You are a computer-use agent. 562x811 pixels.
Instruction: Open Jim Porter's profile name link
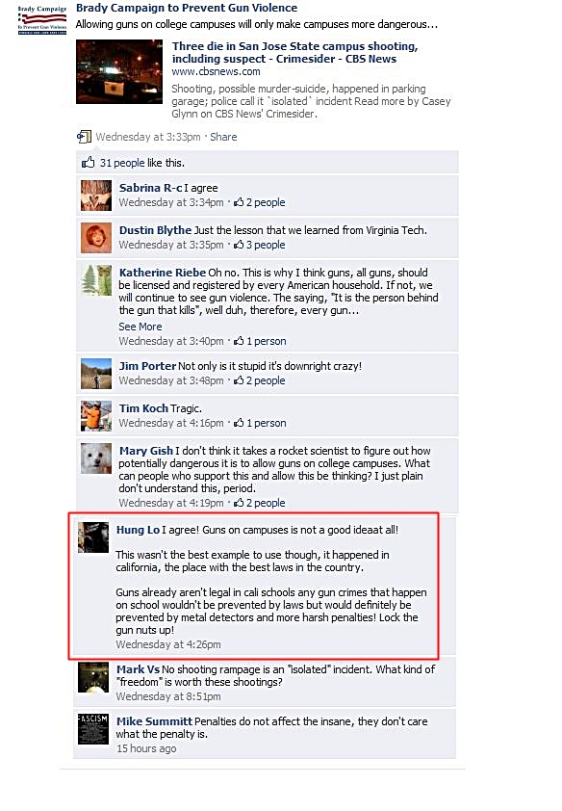click(148, 366)
